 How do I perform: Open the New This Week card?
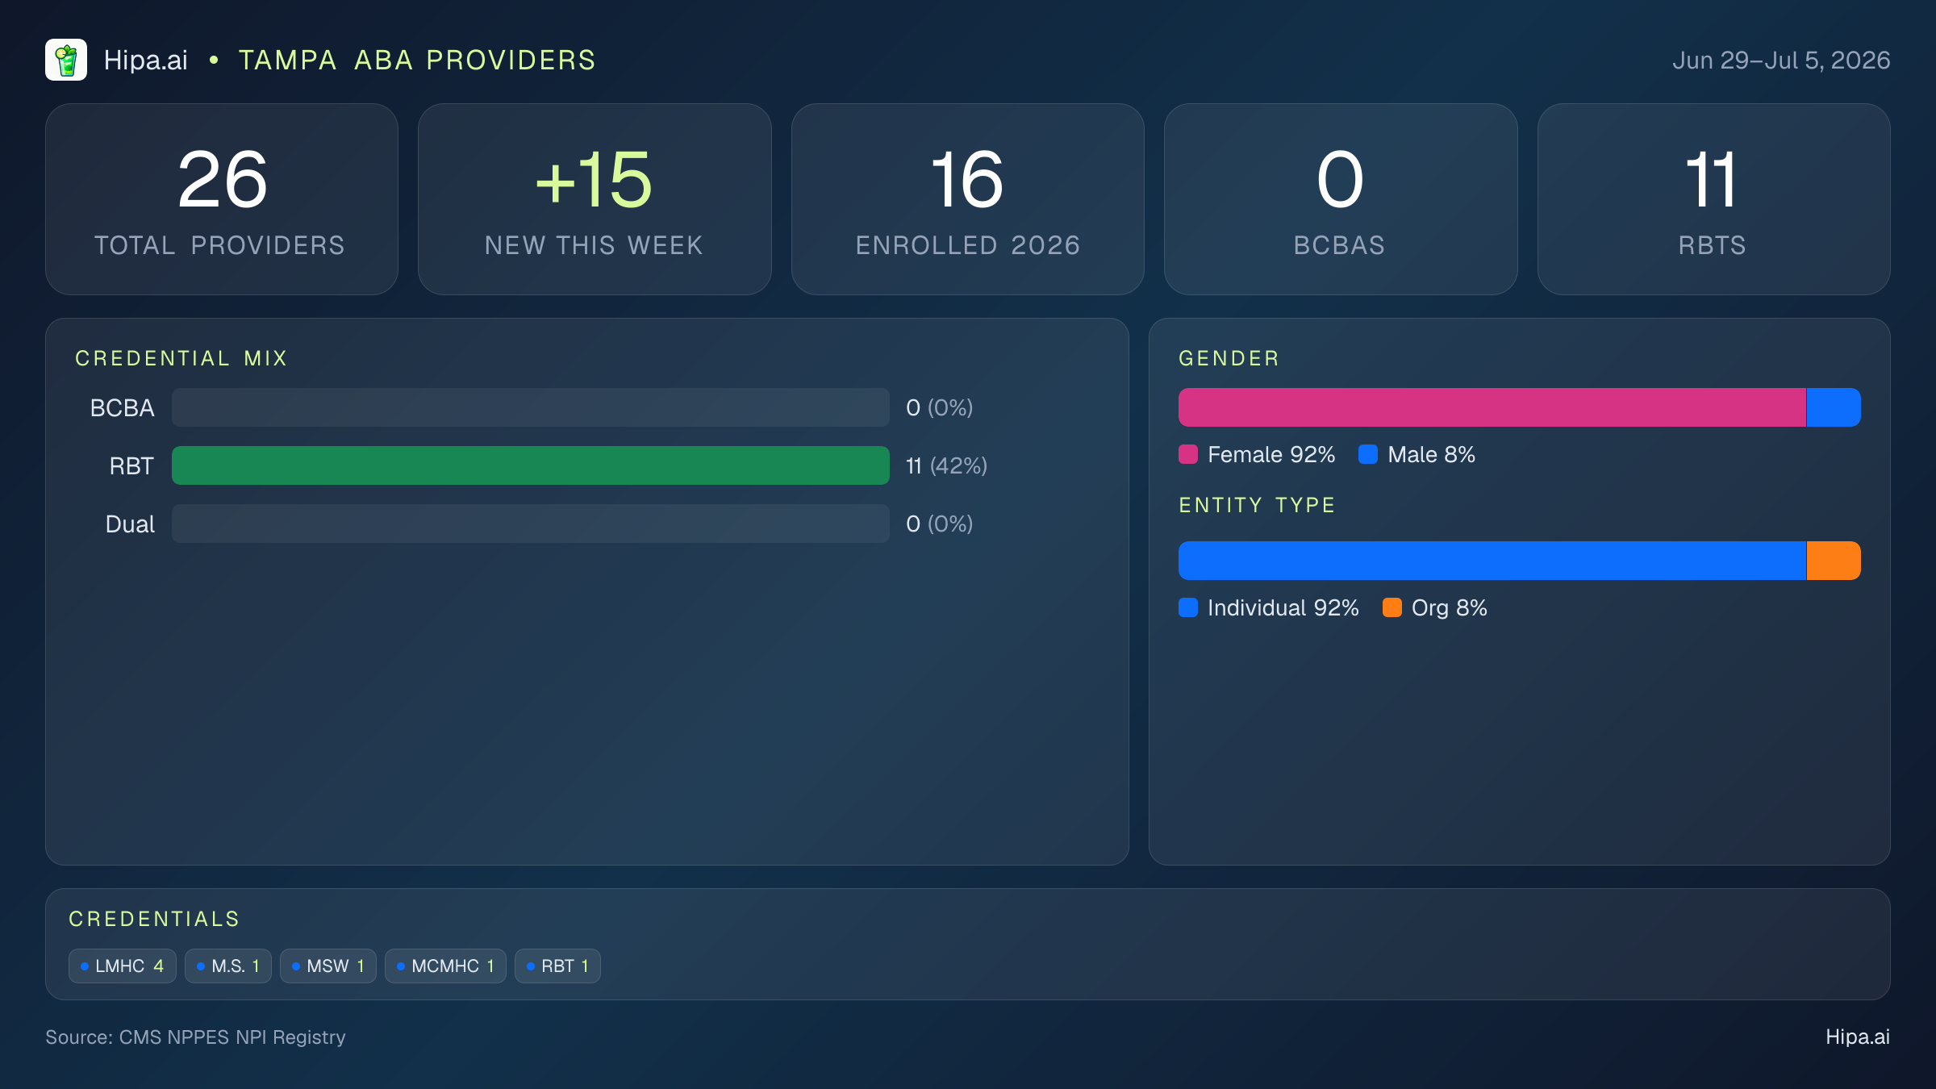[595, 199]
